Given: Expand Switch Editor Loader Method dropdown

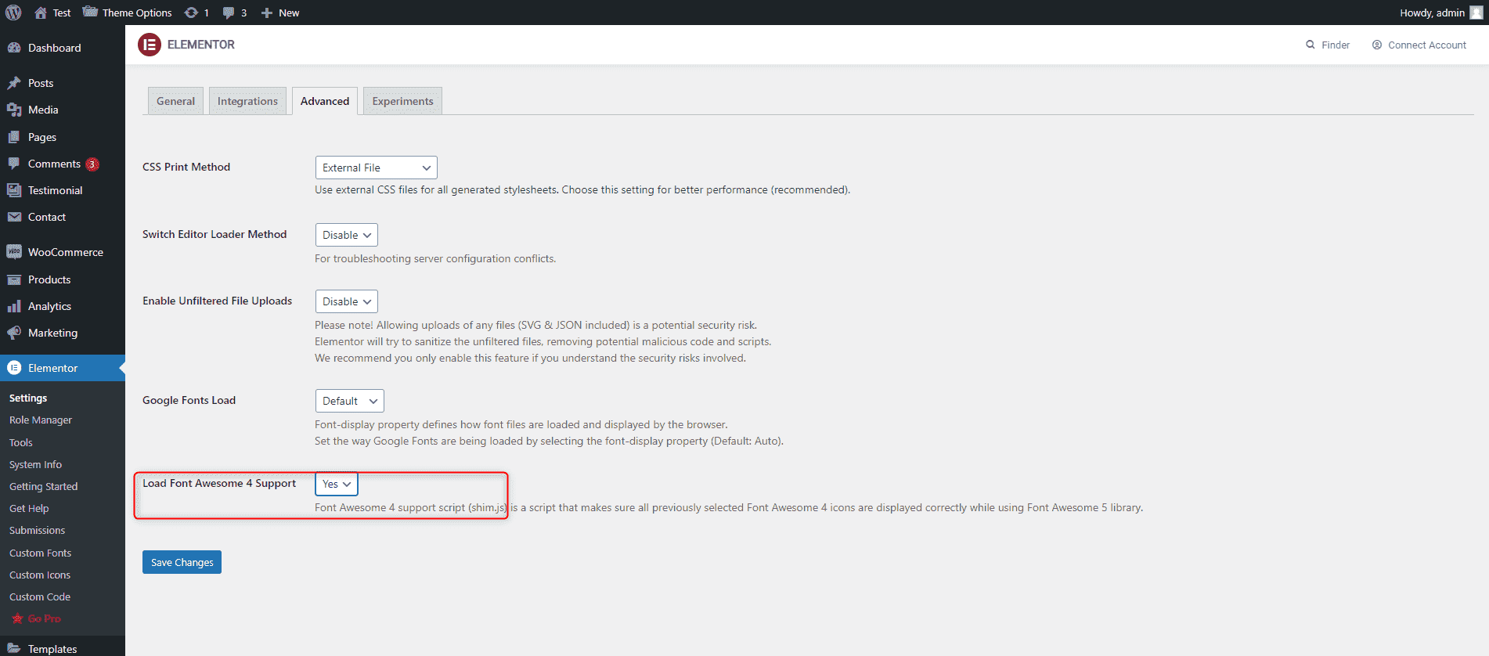Looking at the screenshot, I should pyautogui.click(x=346, y=235).
